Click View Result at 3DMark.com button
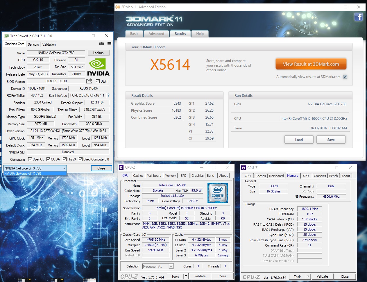This screenshot has width=367, height=282. (311, 64)
